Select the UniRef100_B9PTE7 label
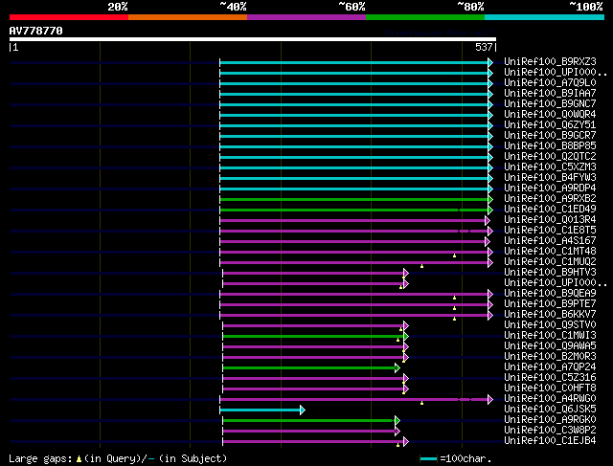613x466 pixels. pyautogui.click(x=550, y=304)
